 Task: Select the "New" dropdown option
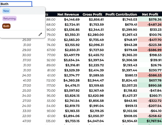pyautogui.click(x=6, y=11)
